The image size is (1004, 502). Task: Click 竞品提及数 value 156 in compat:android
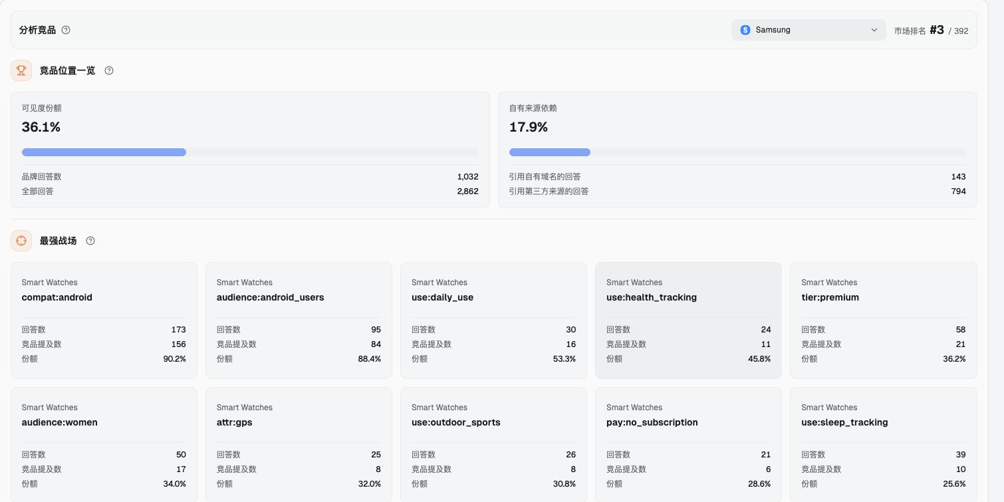click(178, 344)
